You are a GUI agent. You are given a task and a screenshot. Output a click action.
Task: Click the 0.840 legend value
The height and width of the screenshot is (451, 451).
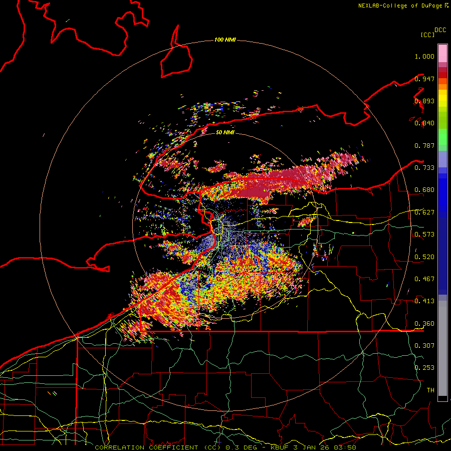click(x=424, y=123)
